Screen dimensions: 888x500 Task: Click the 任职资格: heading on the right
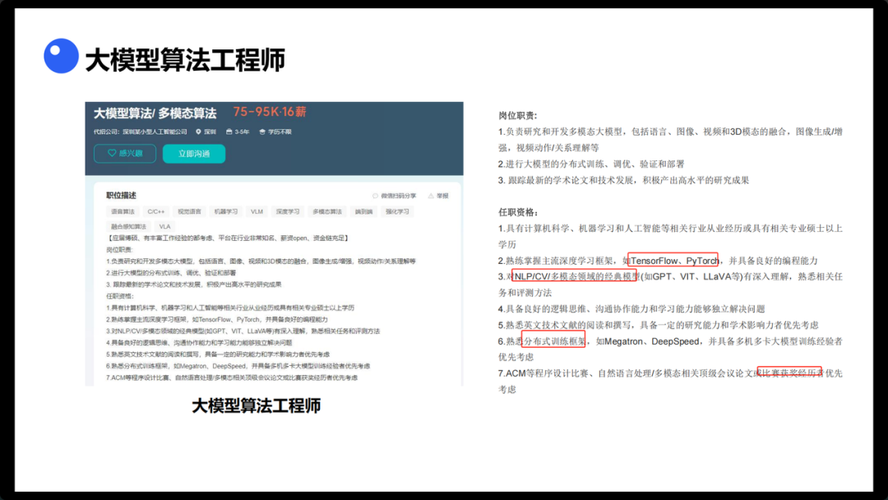coord(518,212)
